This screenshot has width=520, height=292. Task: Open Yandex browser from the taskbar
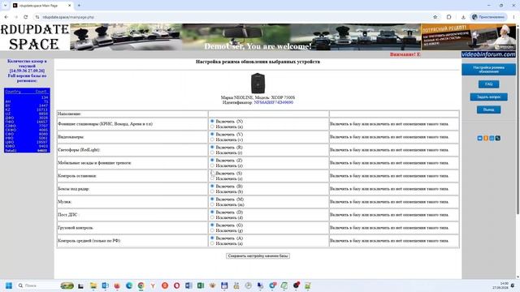[x=153, y=286]
